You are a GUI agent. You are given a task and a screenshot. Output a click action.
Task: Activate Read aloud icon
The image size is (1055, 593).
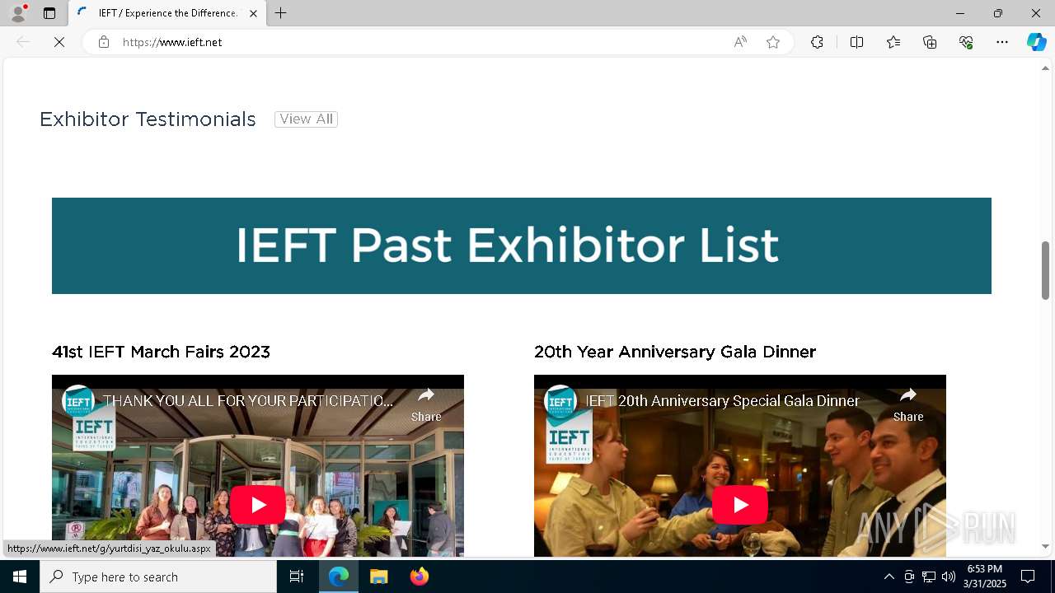[x=740, y=42]
